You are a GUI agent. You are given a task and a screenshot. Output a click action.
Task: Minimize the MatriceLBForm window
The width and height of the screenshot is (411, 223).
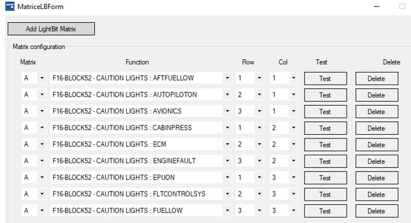[x=377, y=6]
